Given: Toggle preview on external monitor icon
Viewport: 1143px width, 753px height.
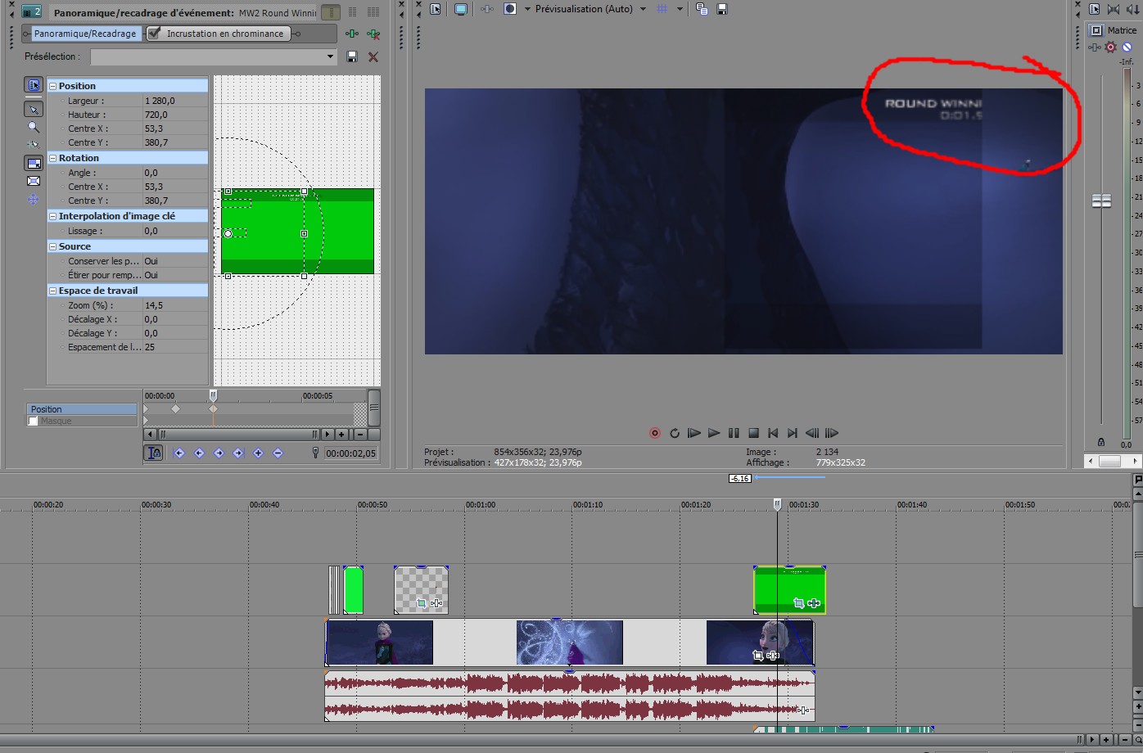Looking at the screenshot, I should click(x=461, y=9).
